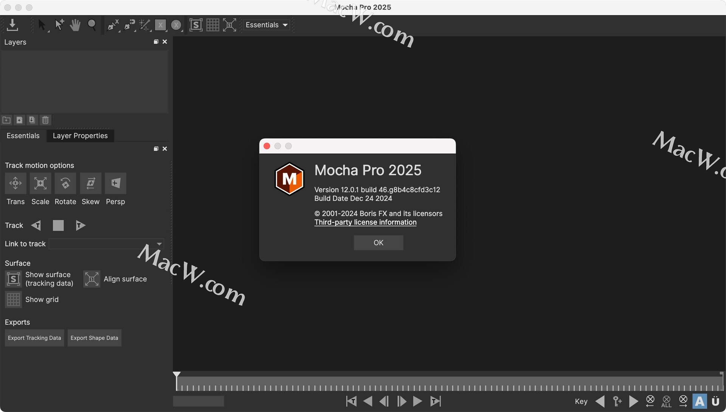Close the Layers panel

coord(164,42)
